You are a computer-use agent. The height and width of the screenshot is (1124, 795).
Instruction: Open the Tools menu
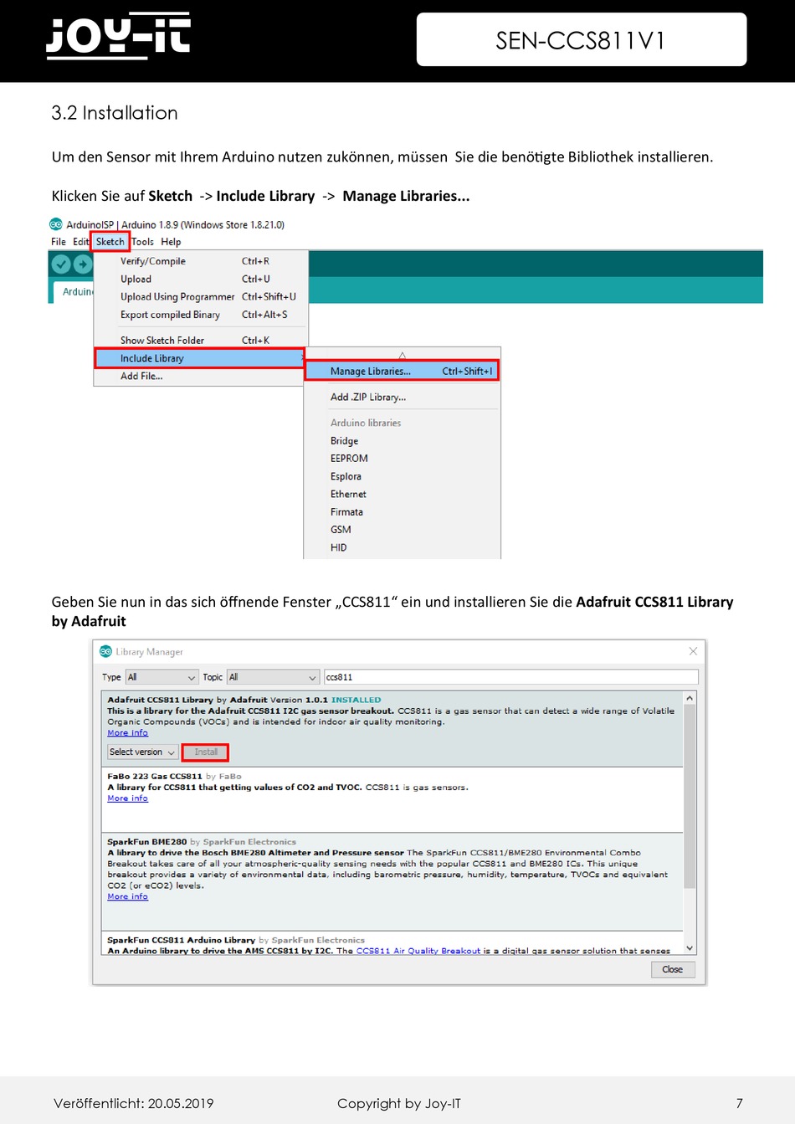143,242
